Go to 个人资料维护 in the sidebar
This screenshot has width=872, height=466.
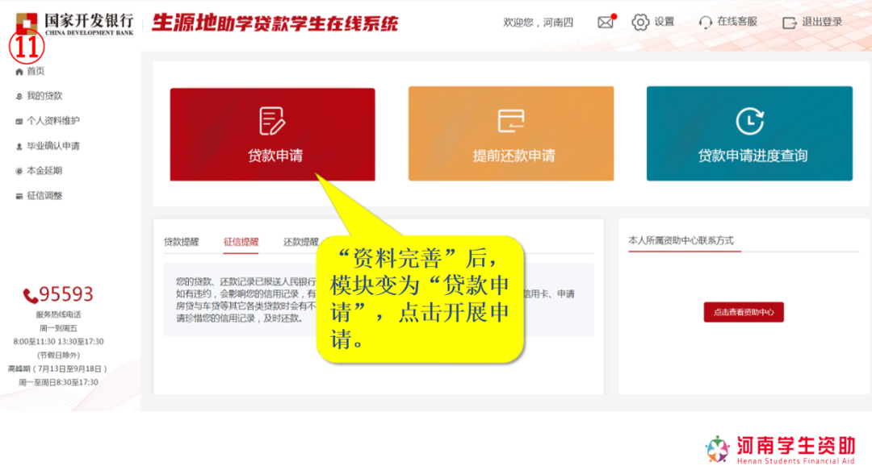52,121
